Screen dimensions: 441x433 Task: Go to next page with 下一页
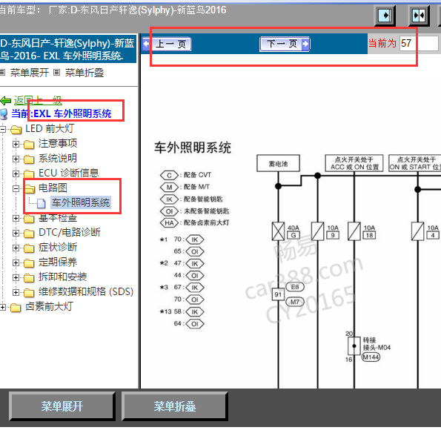[285, 44]
